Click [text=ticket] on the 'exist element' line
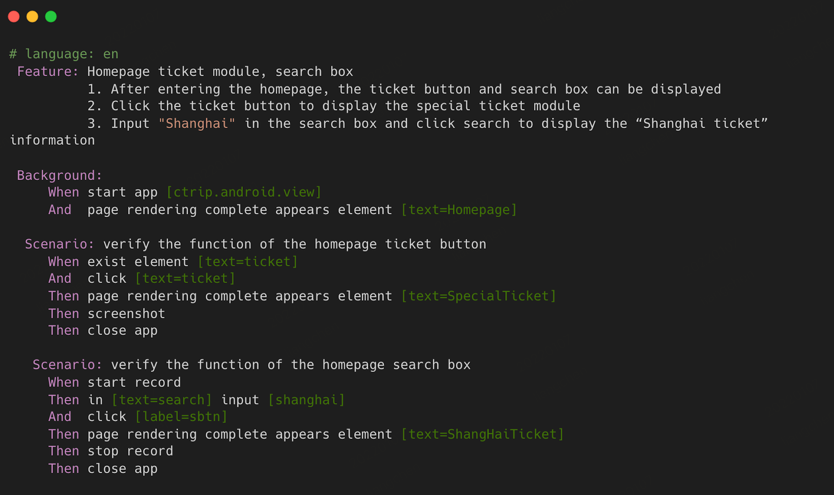This screenshot has width=834, height=495. (x=248, y=261)
